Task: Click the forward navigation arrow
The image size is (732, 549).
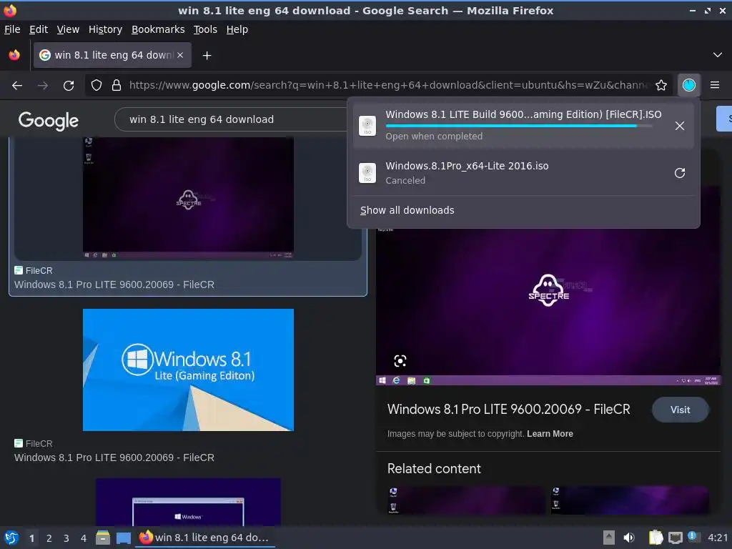Action: (x=42, y=86)
